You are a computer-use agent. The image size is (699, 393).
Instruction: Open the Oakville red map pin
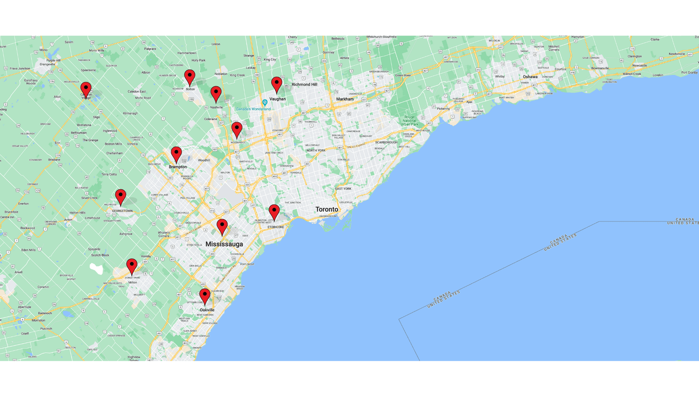coord(204,296)
